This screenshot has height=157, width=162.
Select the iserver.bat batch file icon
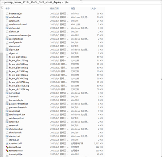tap(7, 93)
